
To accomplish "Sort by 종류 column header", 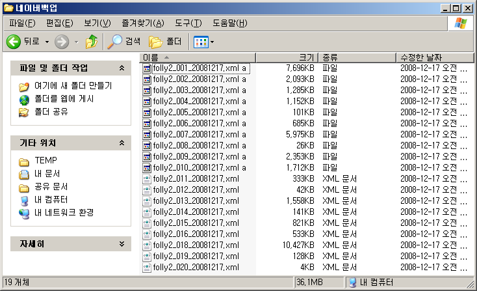I will coord(357,57).
